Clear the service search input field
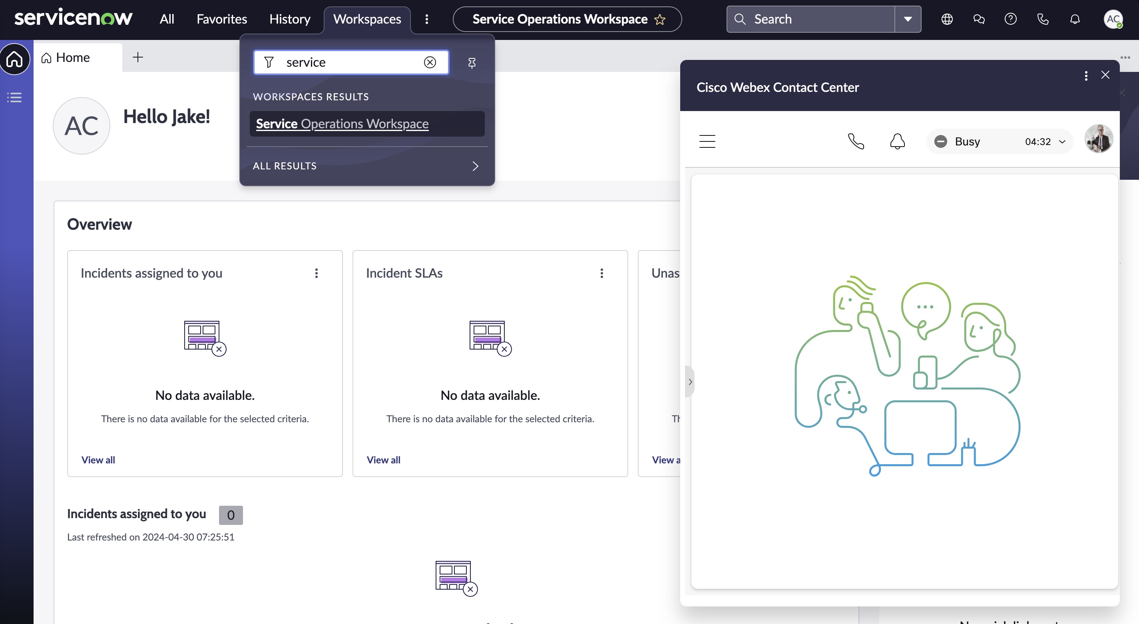The height and width of the screenshot is (624, 1139). tap(430, 61)
